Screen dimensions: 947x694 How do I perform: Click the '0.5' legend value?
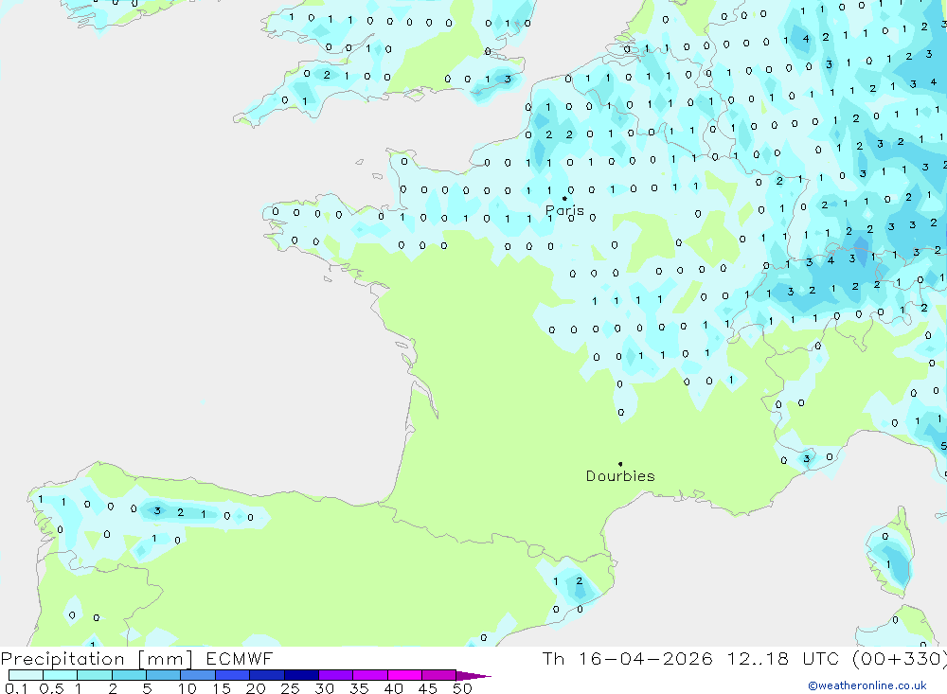click(51, 688)
